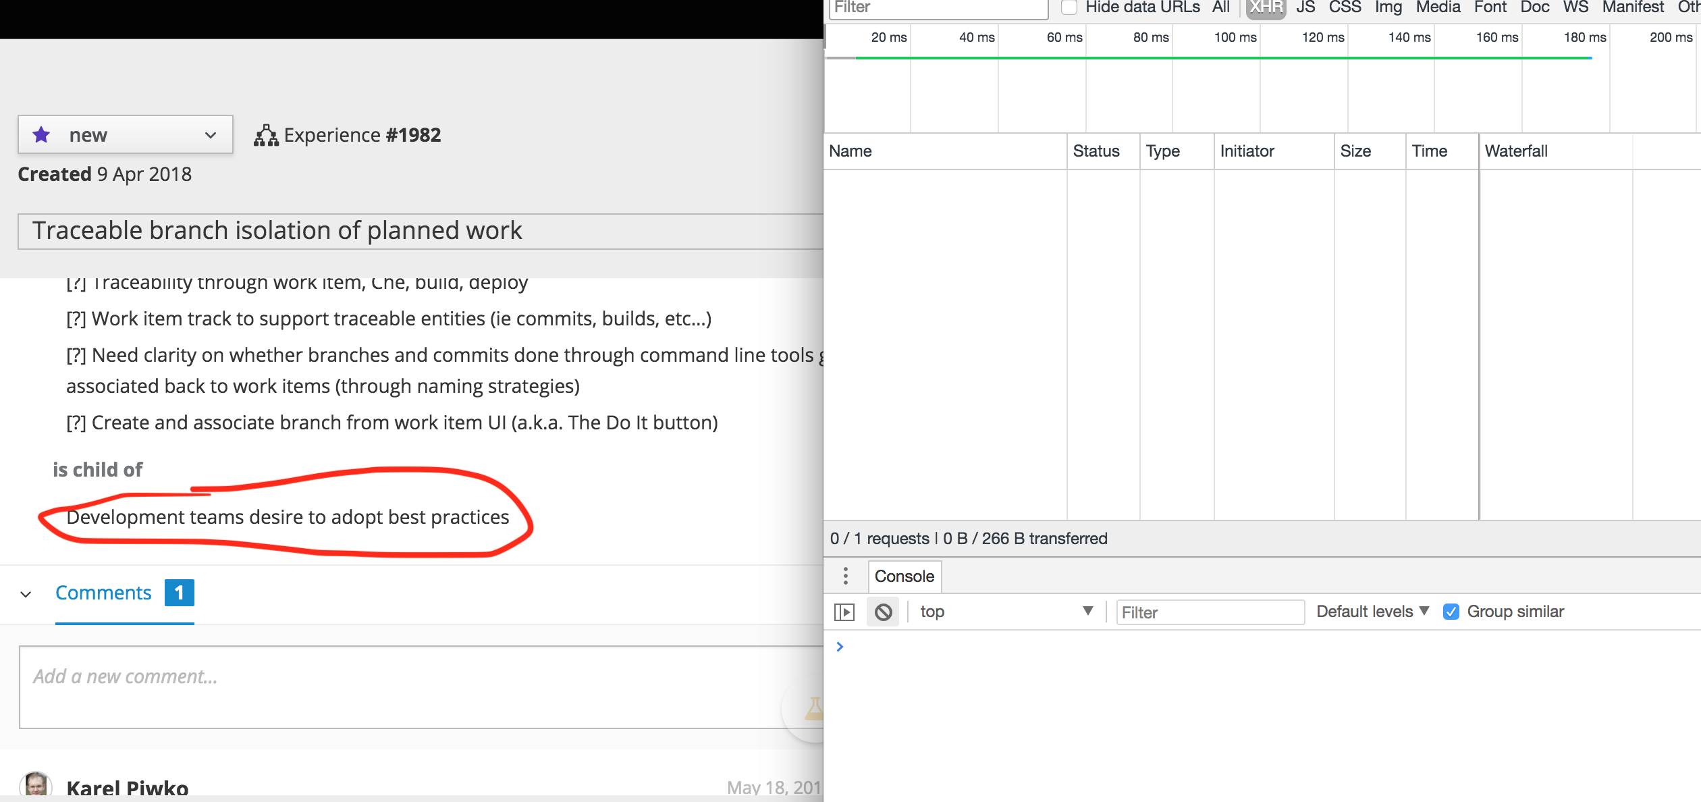Open Karel Piwko's avatar picture
Viewport: 1701px width, 802px height.
tap(35, 786)
